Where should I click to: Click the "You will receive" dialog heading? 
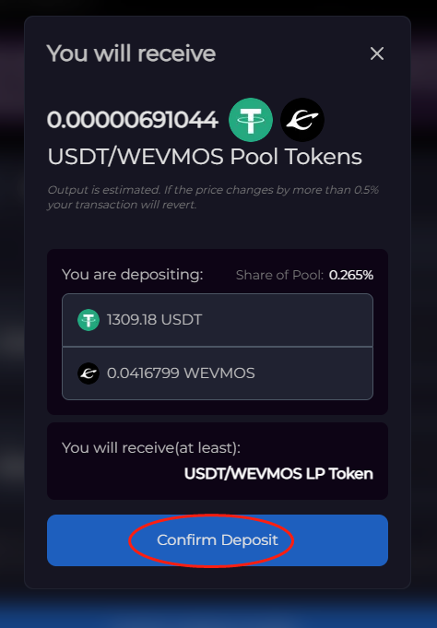pos(132,53)
